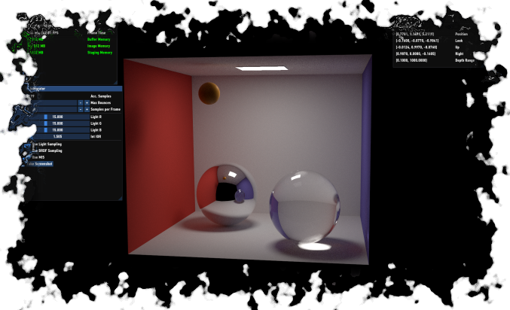This screenshot has width=510, height=310.
Task: Click the camera Up vector value
Action: click(417, 47)
